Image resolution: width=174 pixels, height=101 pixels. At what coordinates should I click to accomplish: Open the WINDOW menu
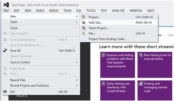coord(136,11)
